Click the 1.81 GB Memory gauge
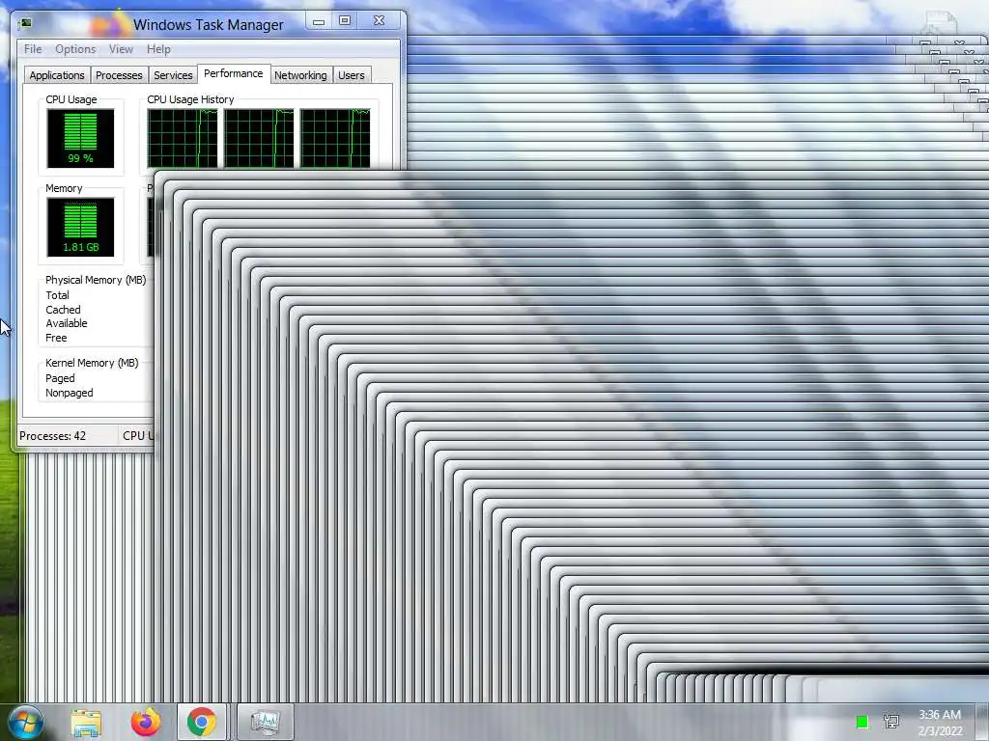 [x=80, y=228]
